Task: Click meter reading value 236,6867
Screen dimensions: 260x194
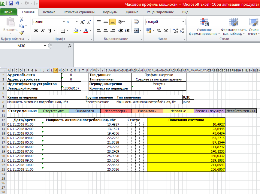Action: tap(186, 169)
